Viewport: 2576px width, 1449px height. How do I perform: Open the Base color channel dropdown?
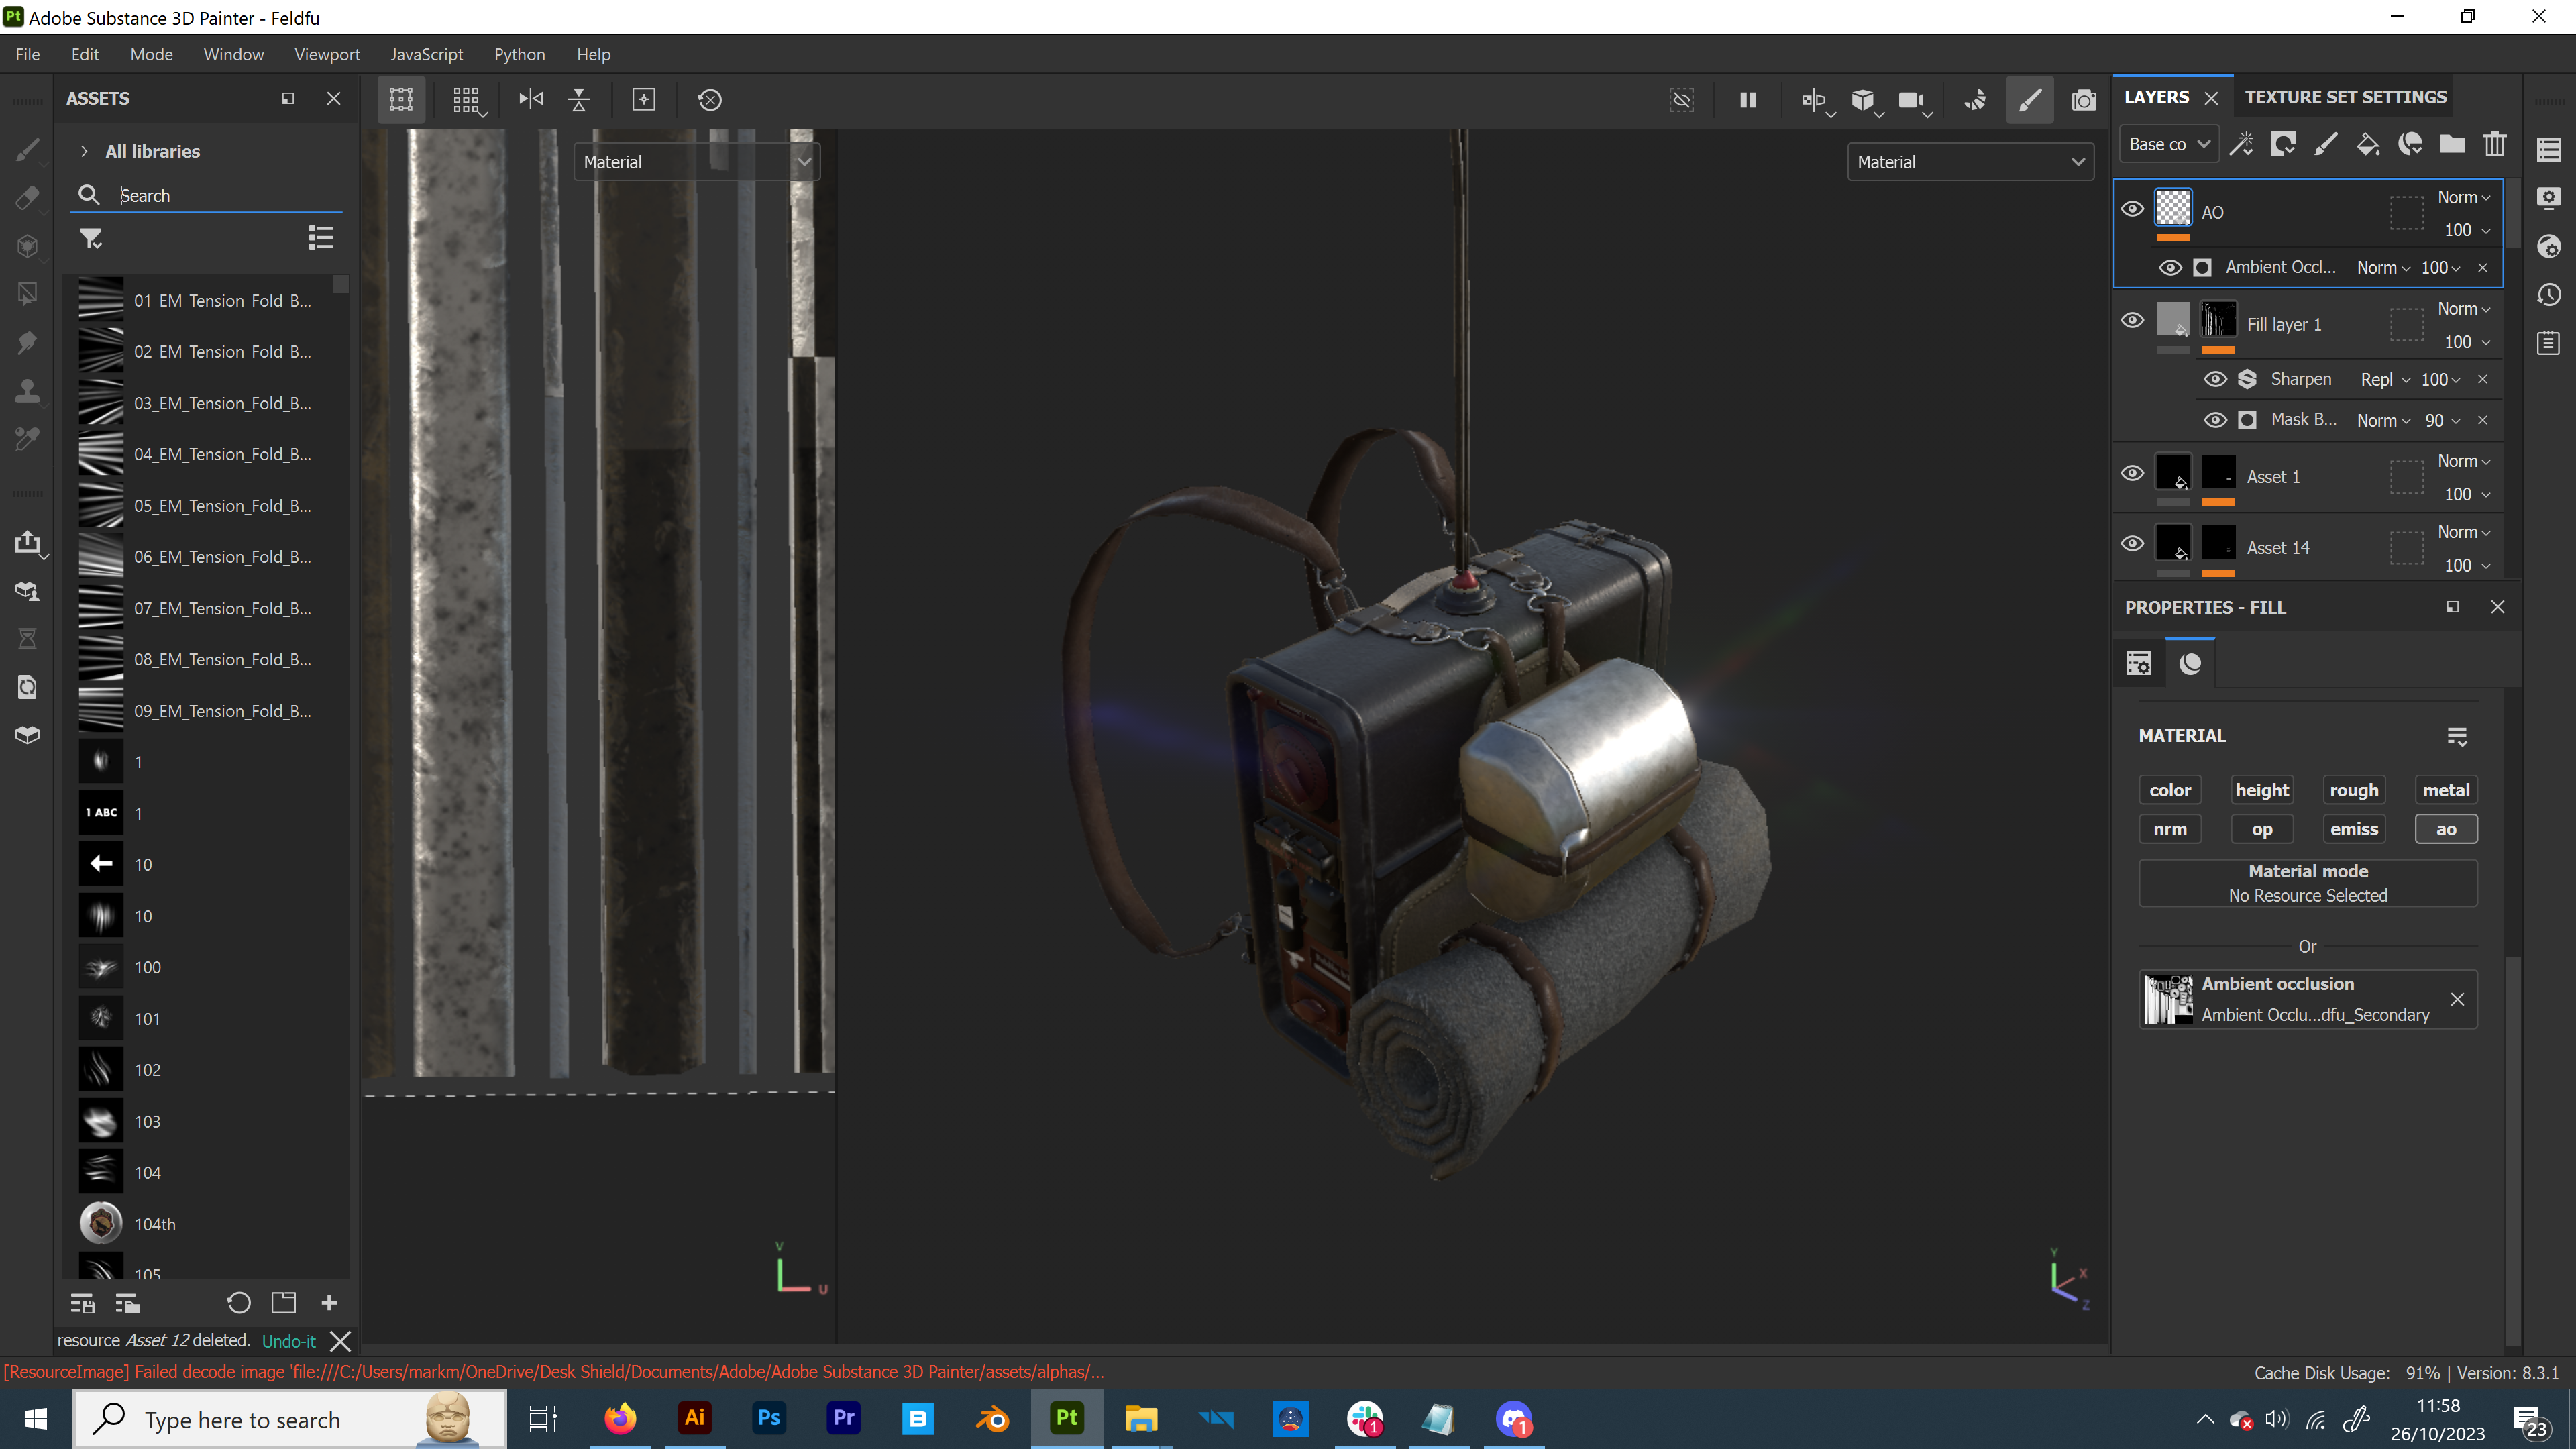point(2168,144)
